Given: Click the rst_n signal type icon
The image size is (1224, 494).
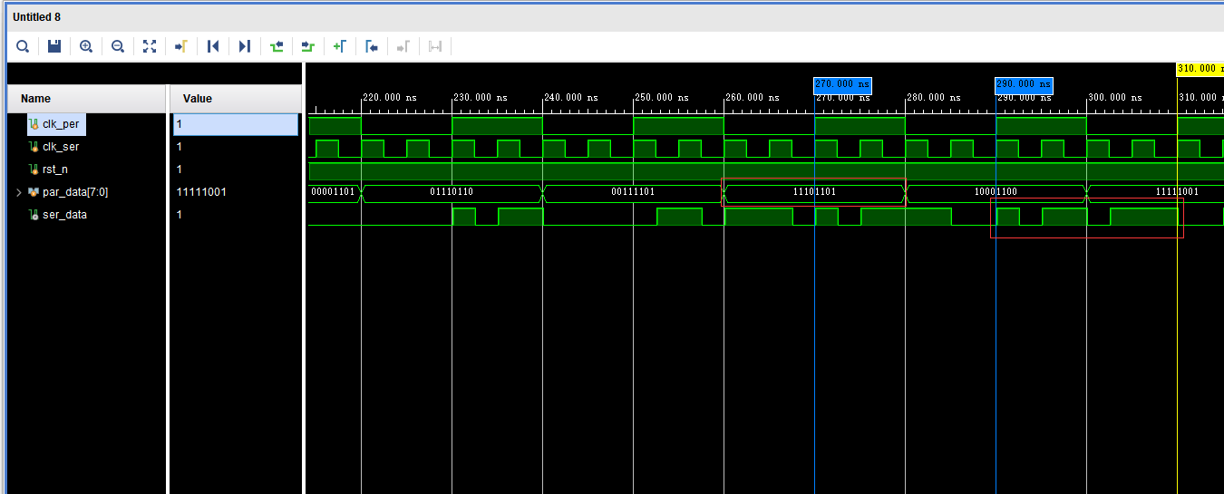Looking at the screenshot, I should (x=34, y=170).
